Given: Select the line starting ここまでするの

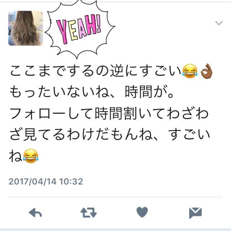Looking at the screenshot, I should click(x=112, y=71).
